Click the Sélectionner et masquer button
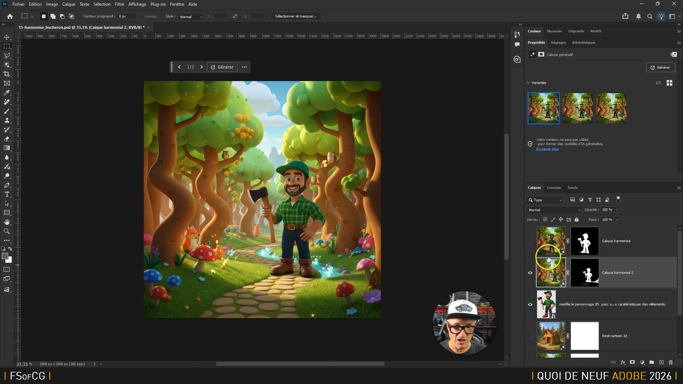The image size is (683, 384). tap(296, 16)
